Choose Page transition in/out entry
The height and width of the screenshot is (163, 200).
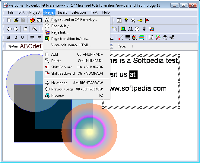point(77,39)
